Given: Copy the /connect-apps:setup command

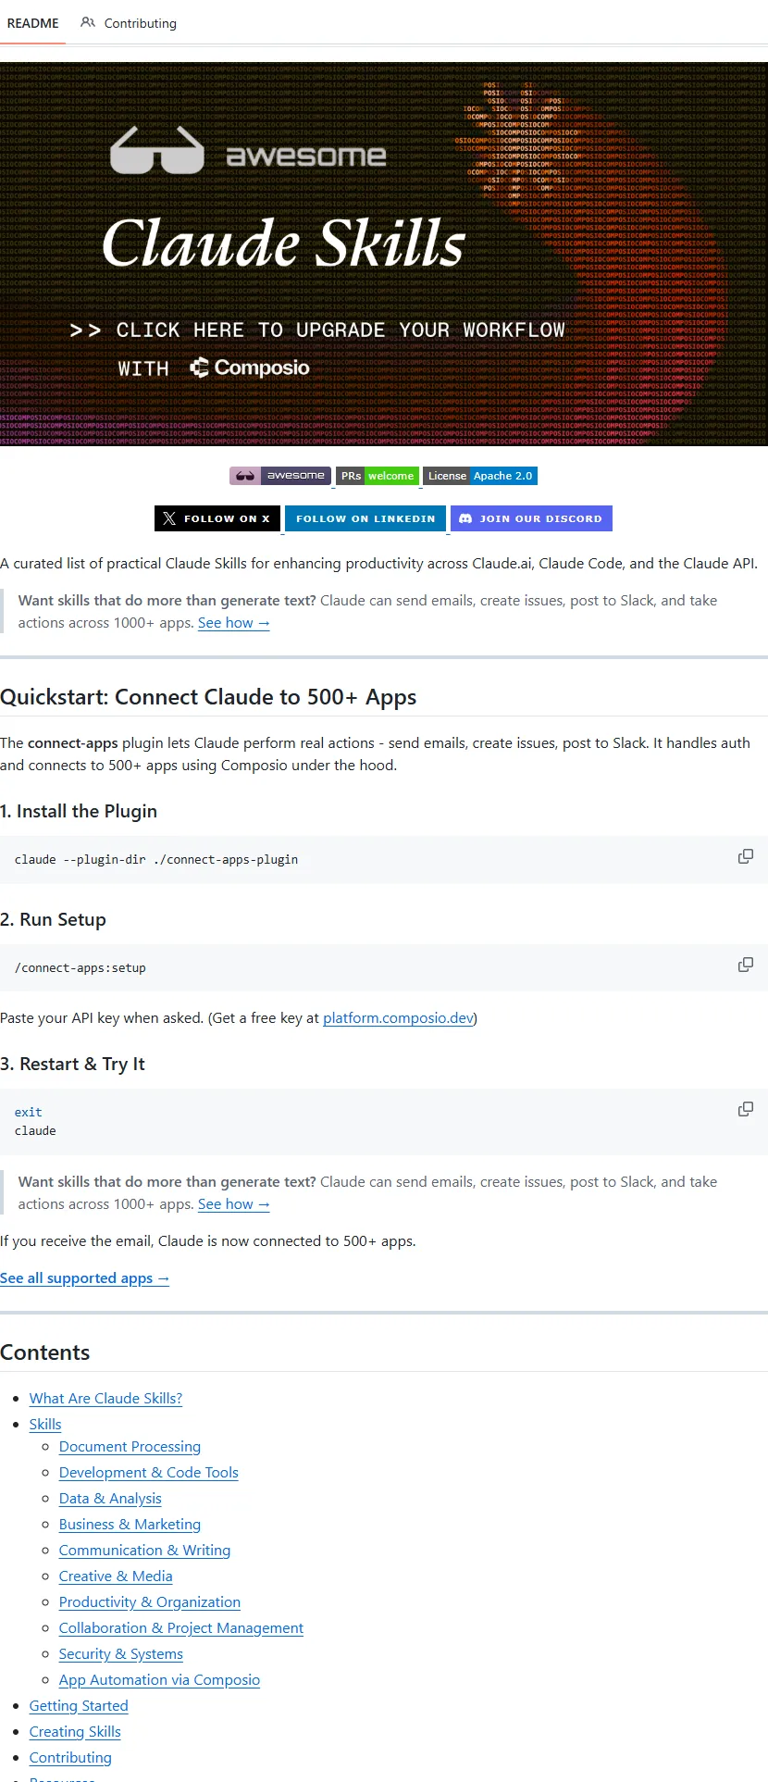Looking at the screenshot, I should coord(745,966).
